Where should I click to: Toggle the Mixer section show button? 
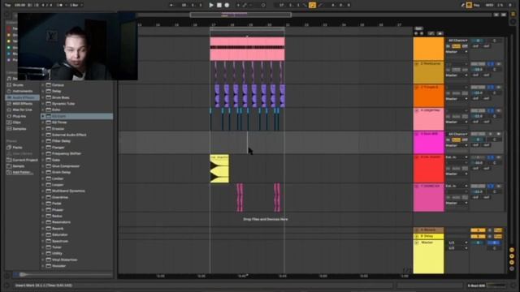tap(512, 262)
